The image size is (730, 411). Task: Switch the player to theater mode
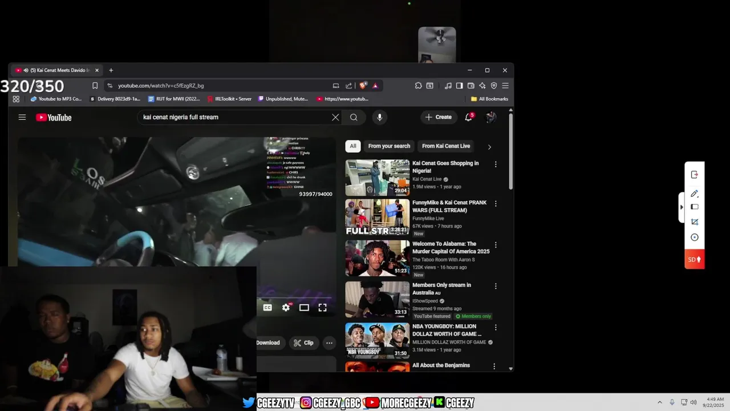tap(304, 308)
